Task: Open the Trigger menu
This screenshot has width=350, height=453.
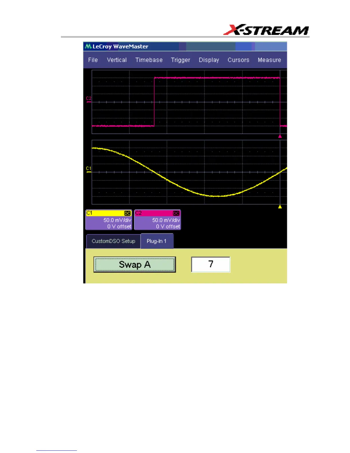Action: [180, 60]
